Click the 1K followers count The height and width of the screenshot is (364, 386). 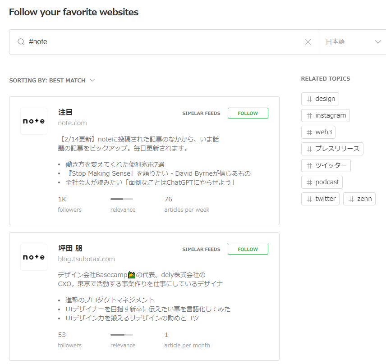point(62,199)
